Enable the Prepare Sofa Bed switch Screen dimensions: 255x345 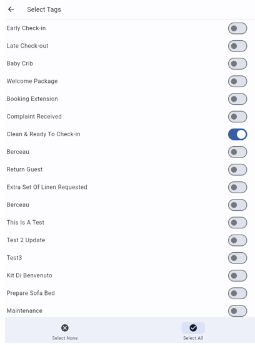point(237,294)
